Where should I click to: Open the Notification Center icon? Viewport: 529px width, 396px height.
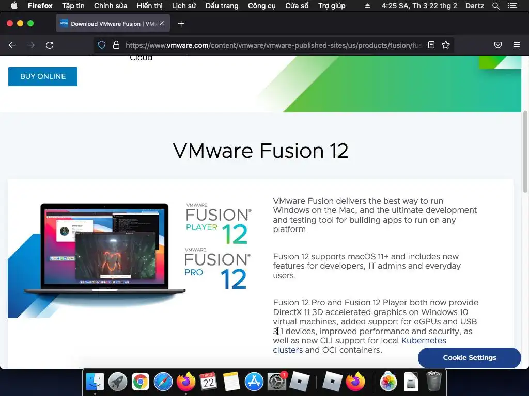click(512, 6)
